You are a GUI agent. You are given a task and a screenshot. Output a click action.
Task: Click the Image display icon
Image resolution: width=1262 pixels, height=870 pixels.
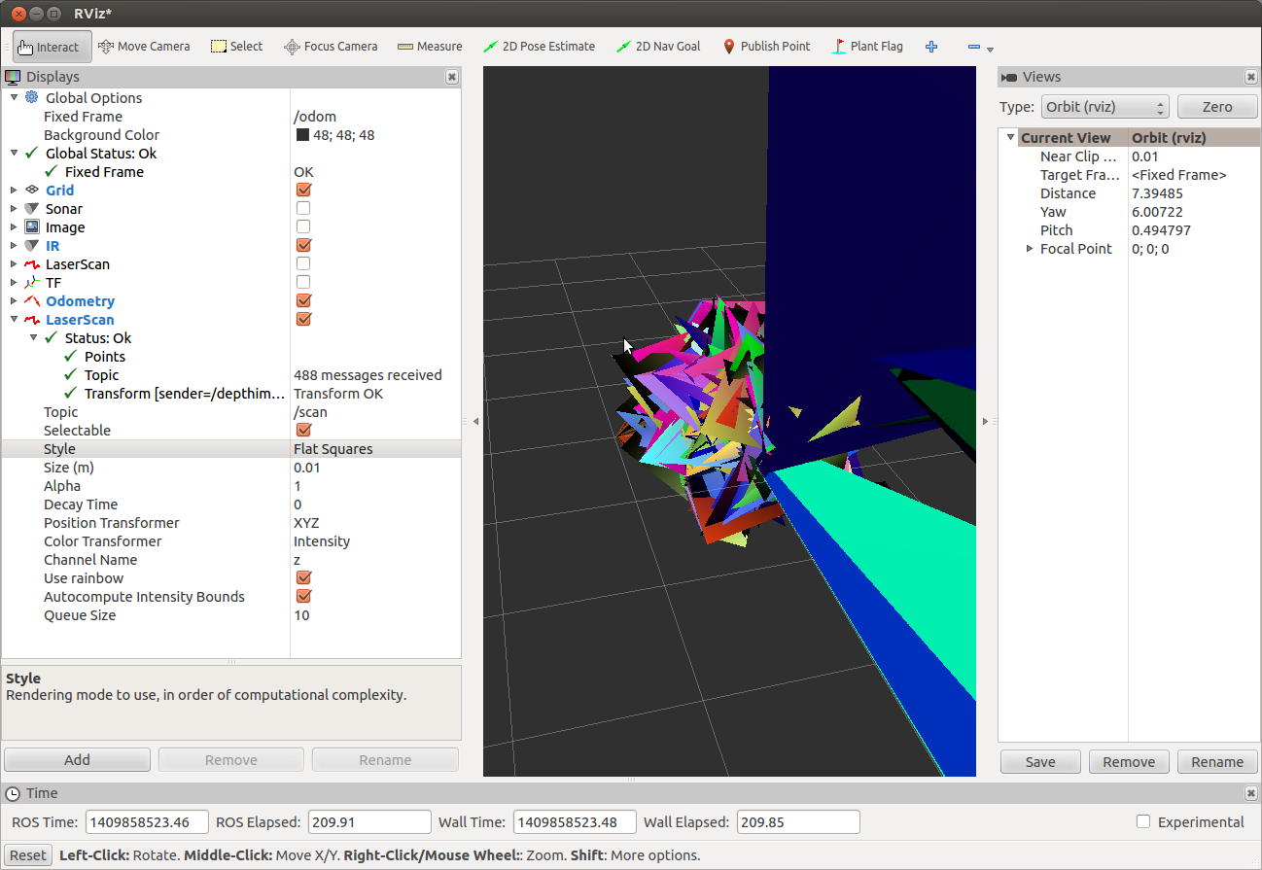click(x=31, y=226)
